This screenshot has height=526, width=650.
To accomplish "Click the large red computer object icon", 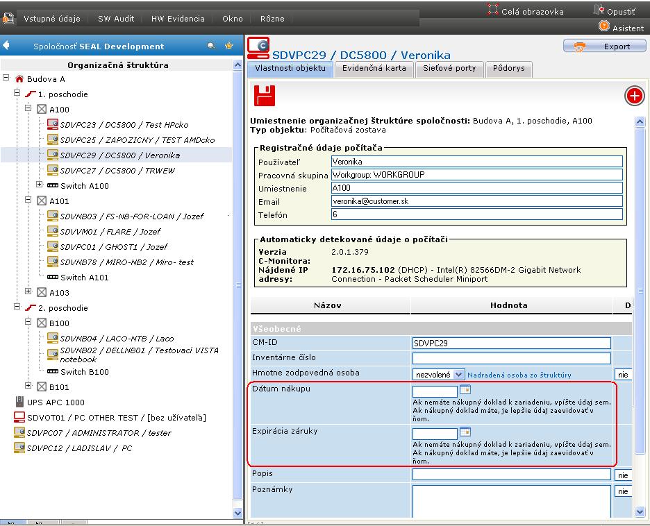I will click(x=258, y=48).
